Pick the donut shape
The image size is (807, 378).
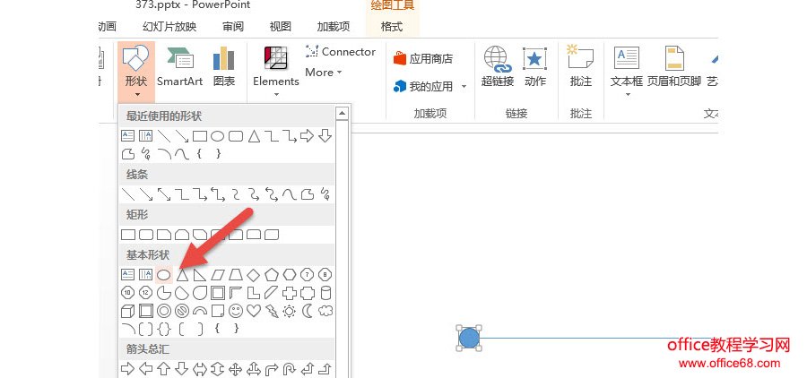[164, 311]
